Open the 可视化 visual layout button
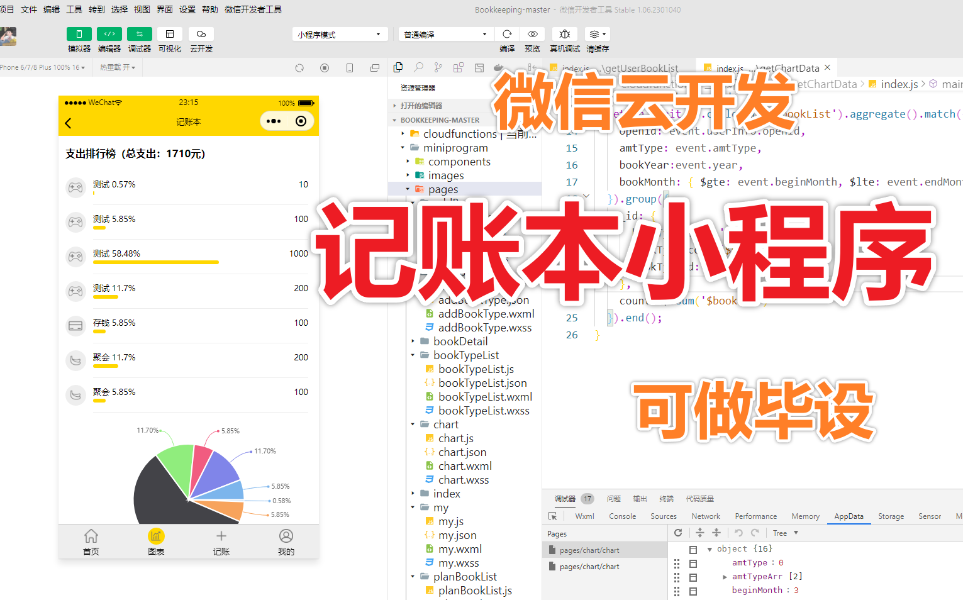Screen dimensions: 963x600 (170, 34)
